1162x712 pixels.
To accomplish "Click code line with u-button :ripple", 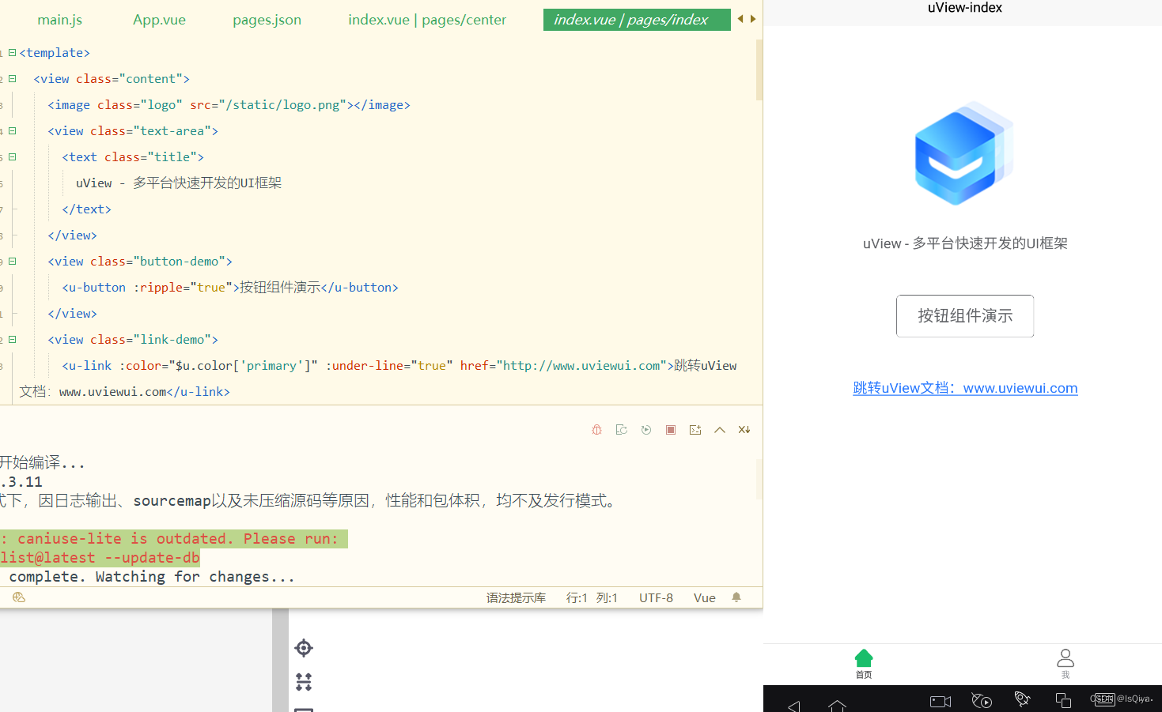I will point(230,288).
